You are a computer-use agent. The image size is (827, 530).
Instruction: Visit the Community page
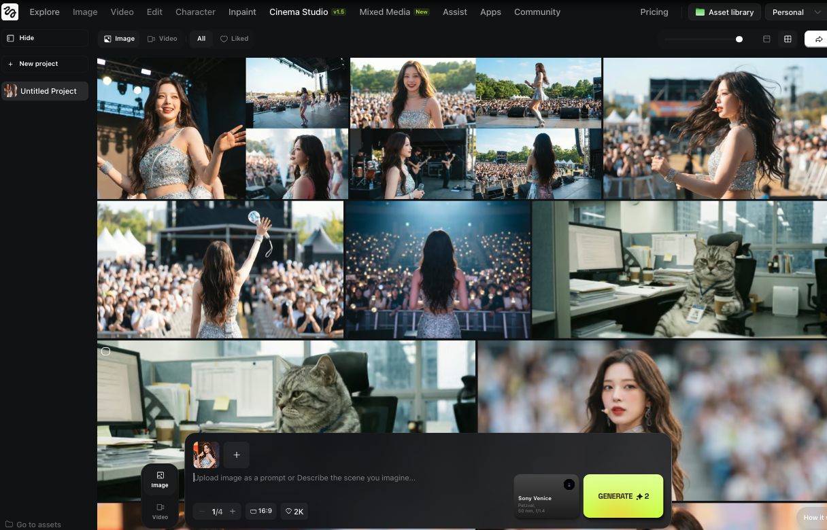pyautogui.click(x=537, y=12)
